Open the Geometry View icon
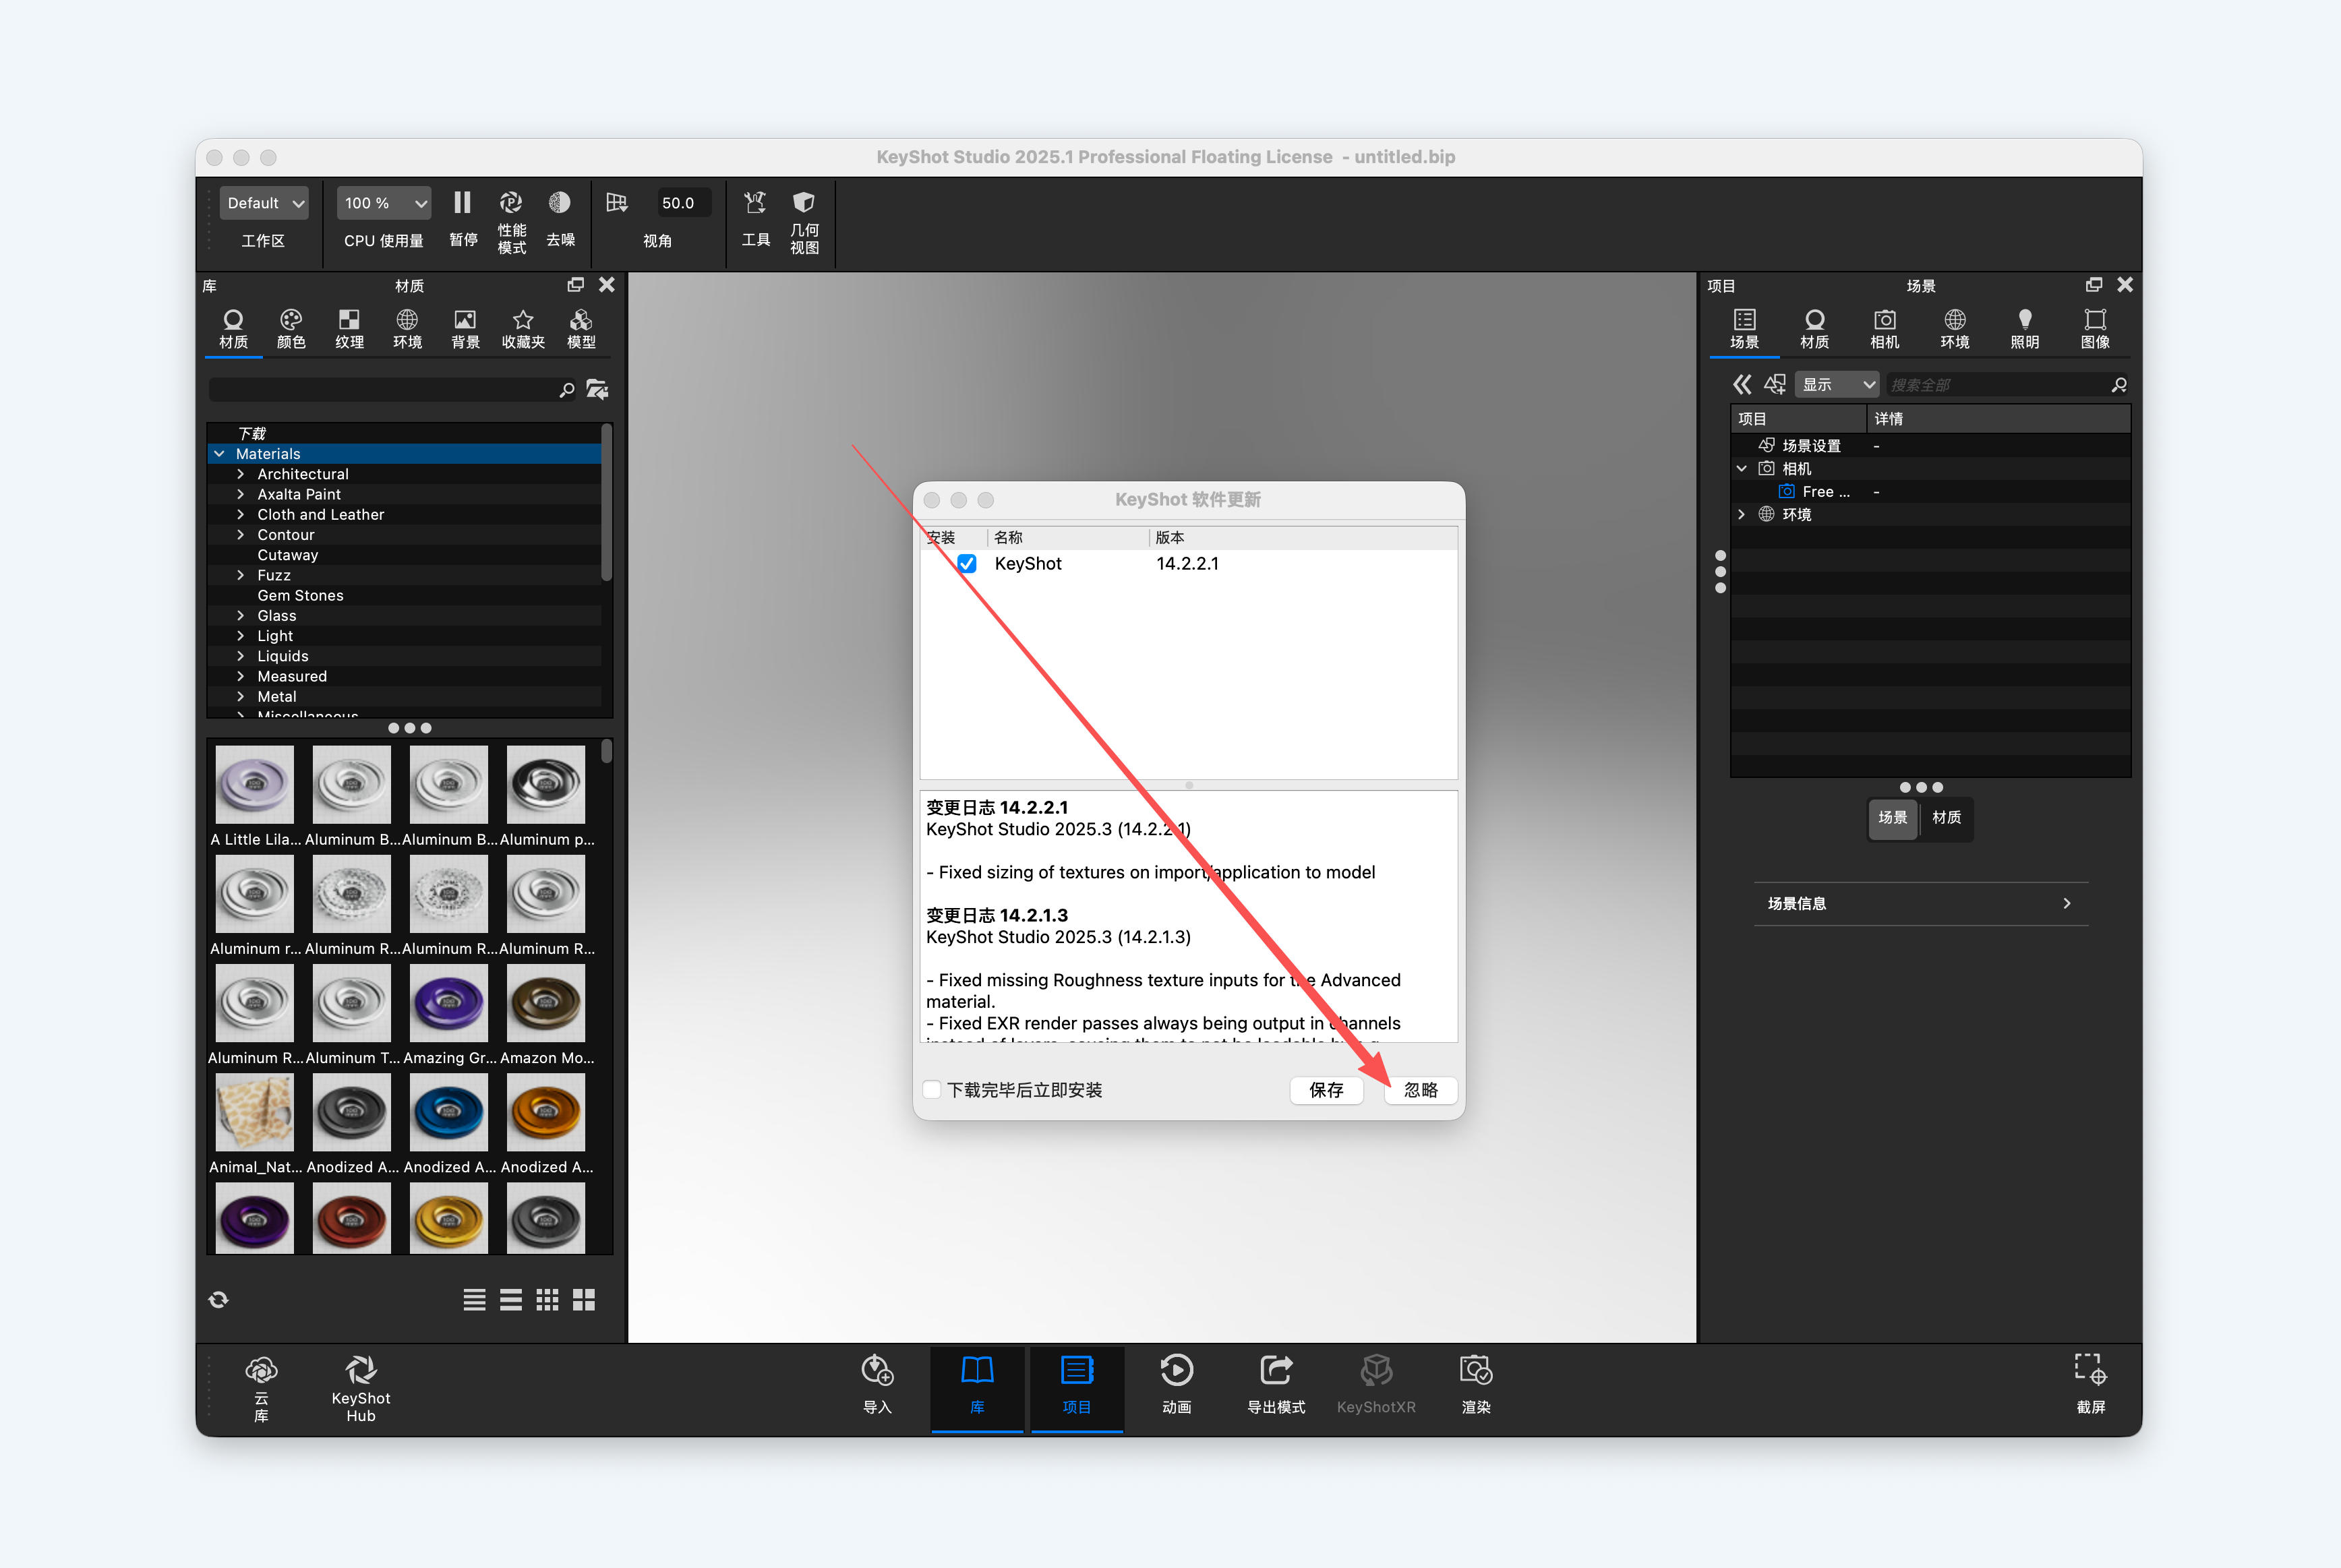 coord(803,203)
